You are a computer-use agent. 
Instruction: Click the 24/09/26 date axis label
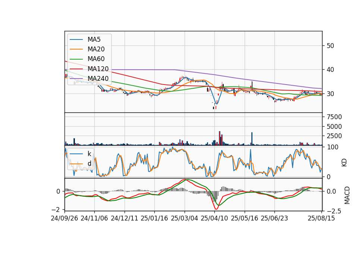point(65,218)
